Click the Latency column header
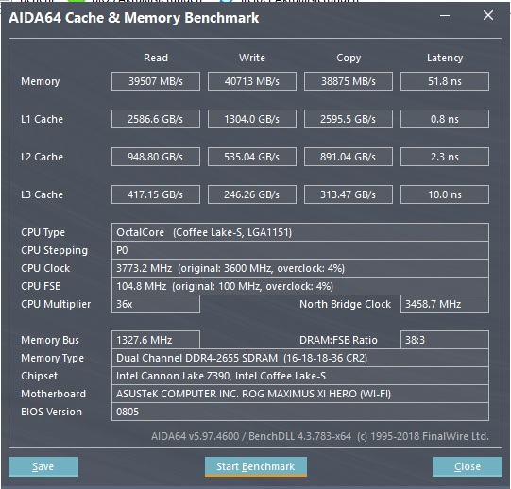This screenshot has height=489, width=511. tap(445, 58)
